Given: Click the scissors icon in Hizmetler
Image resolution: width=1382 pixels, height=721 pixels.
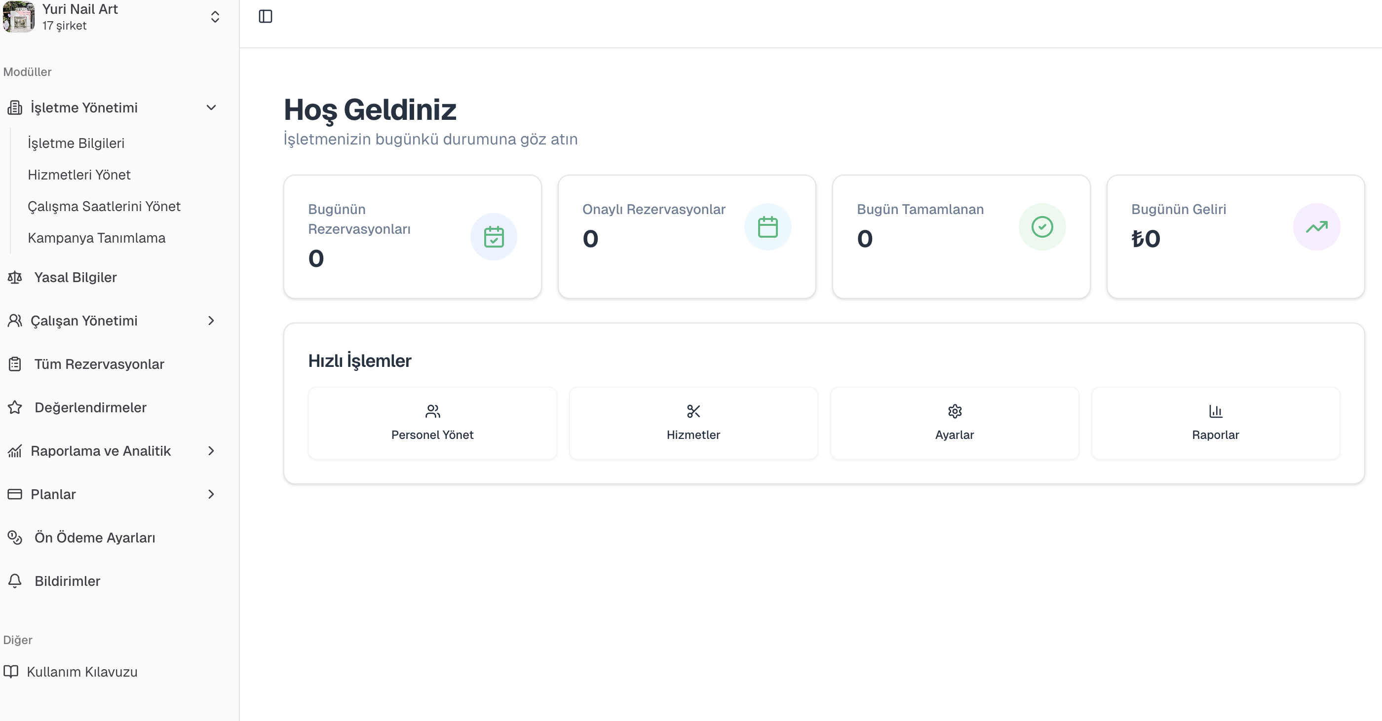Looking at the screenshot, I should [x=693, y=411].
